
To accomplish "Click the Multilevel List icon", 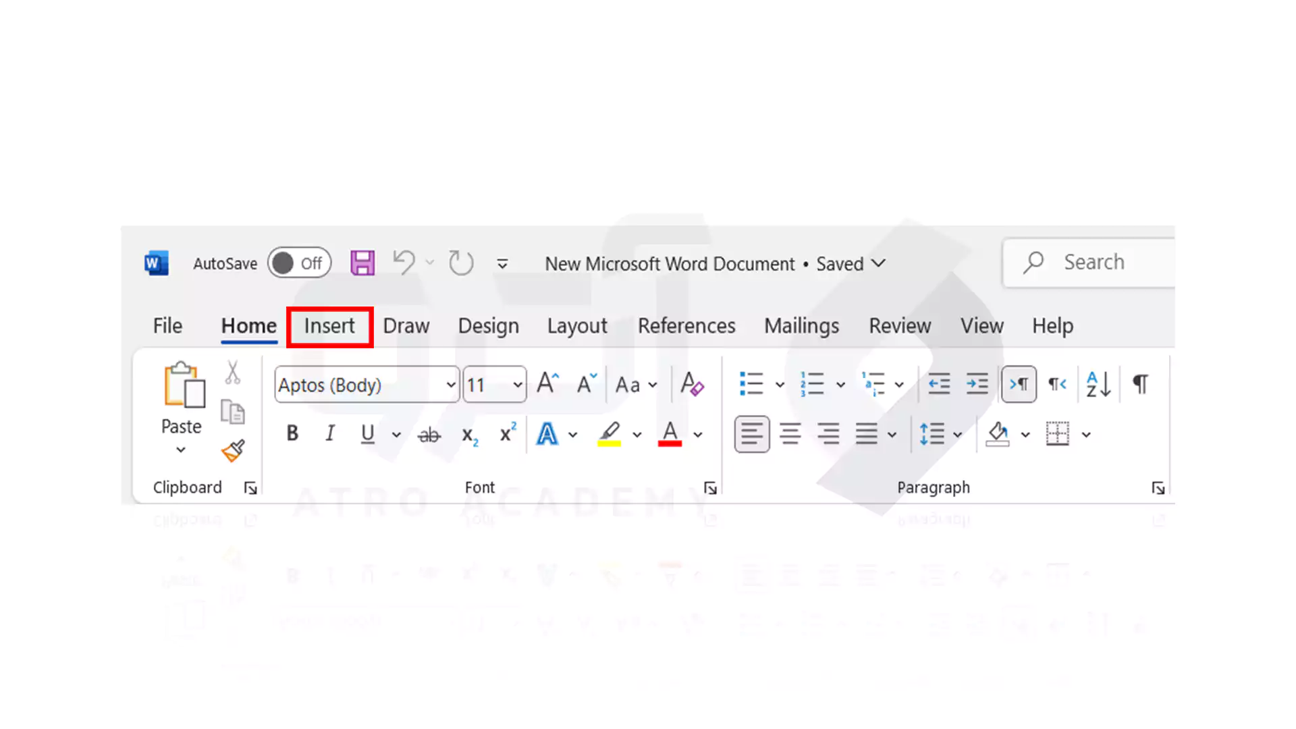I will coord(873,383).
